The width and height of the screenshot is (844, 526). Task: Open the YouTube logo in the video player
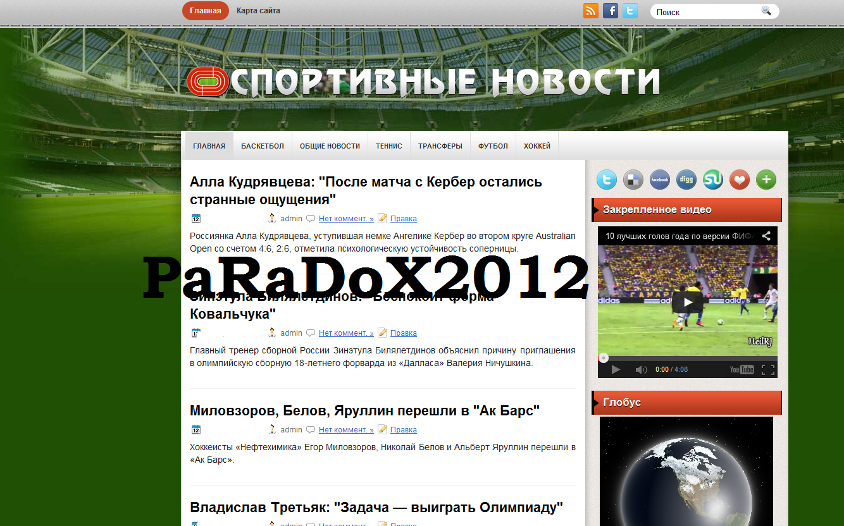pos(742,369)
